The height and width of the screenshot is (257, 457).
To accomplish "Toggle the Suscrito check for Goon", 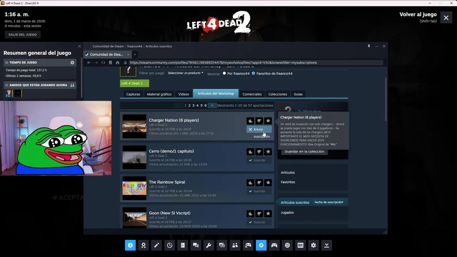I will [x=259, y=222].
